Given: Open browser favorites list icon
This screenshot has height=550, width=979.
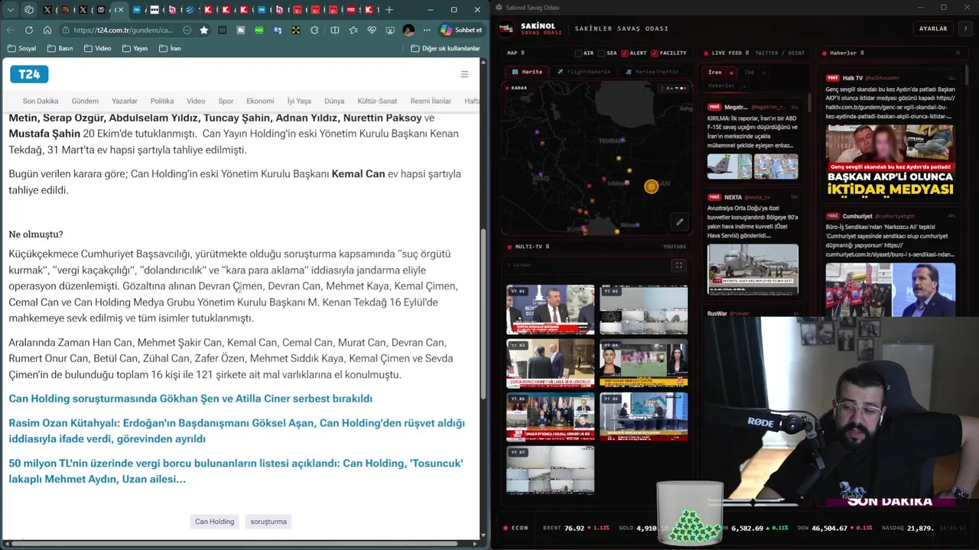Looking at the screenshot, I should [353, 30].
